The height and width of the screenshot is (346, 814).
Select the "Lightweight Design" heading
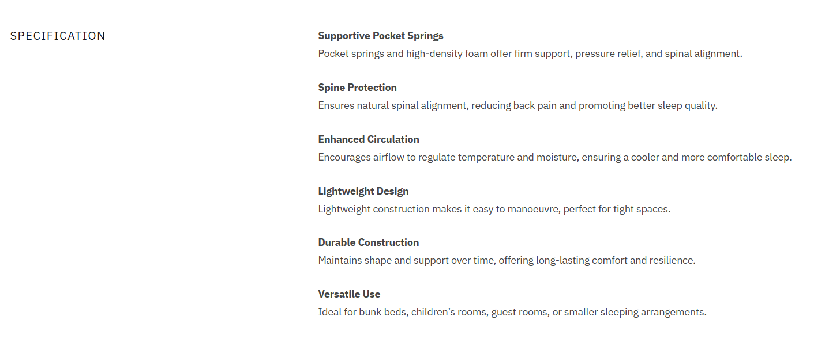(x=363, y=191)
